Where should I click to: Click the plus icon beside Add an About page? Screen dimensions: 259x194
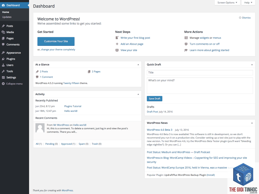click(117, 44)
